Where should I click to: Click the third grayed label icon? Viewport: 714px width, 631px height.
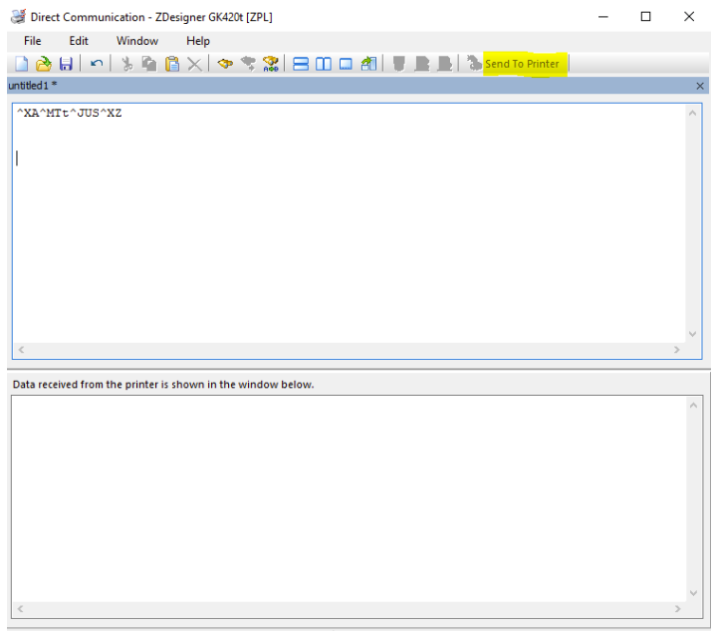tap(444, 64)
